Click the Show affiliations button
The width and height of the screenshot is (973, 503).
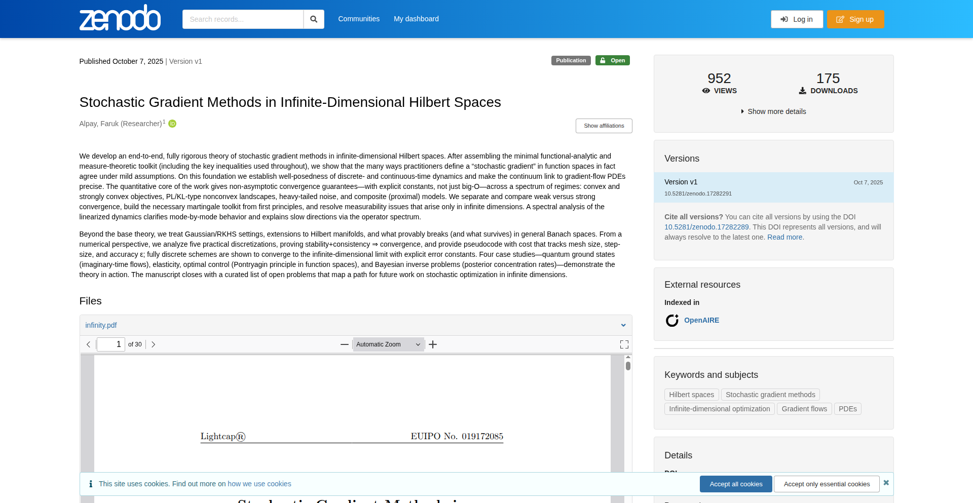click(604, 126)
